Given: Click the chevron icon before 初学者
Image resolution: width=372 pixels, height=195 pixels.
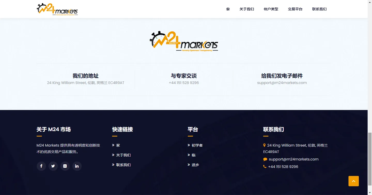Looking at the screenshot, I should (189, 145).
